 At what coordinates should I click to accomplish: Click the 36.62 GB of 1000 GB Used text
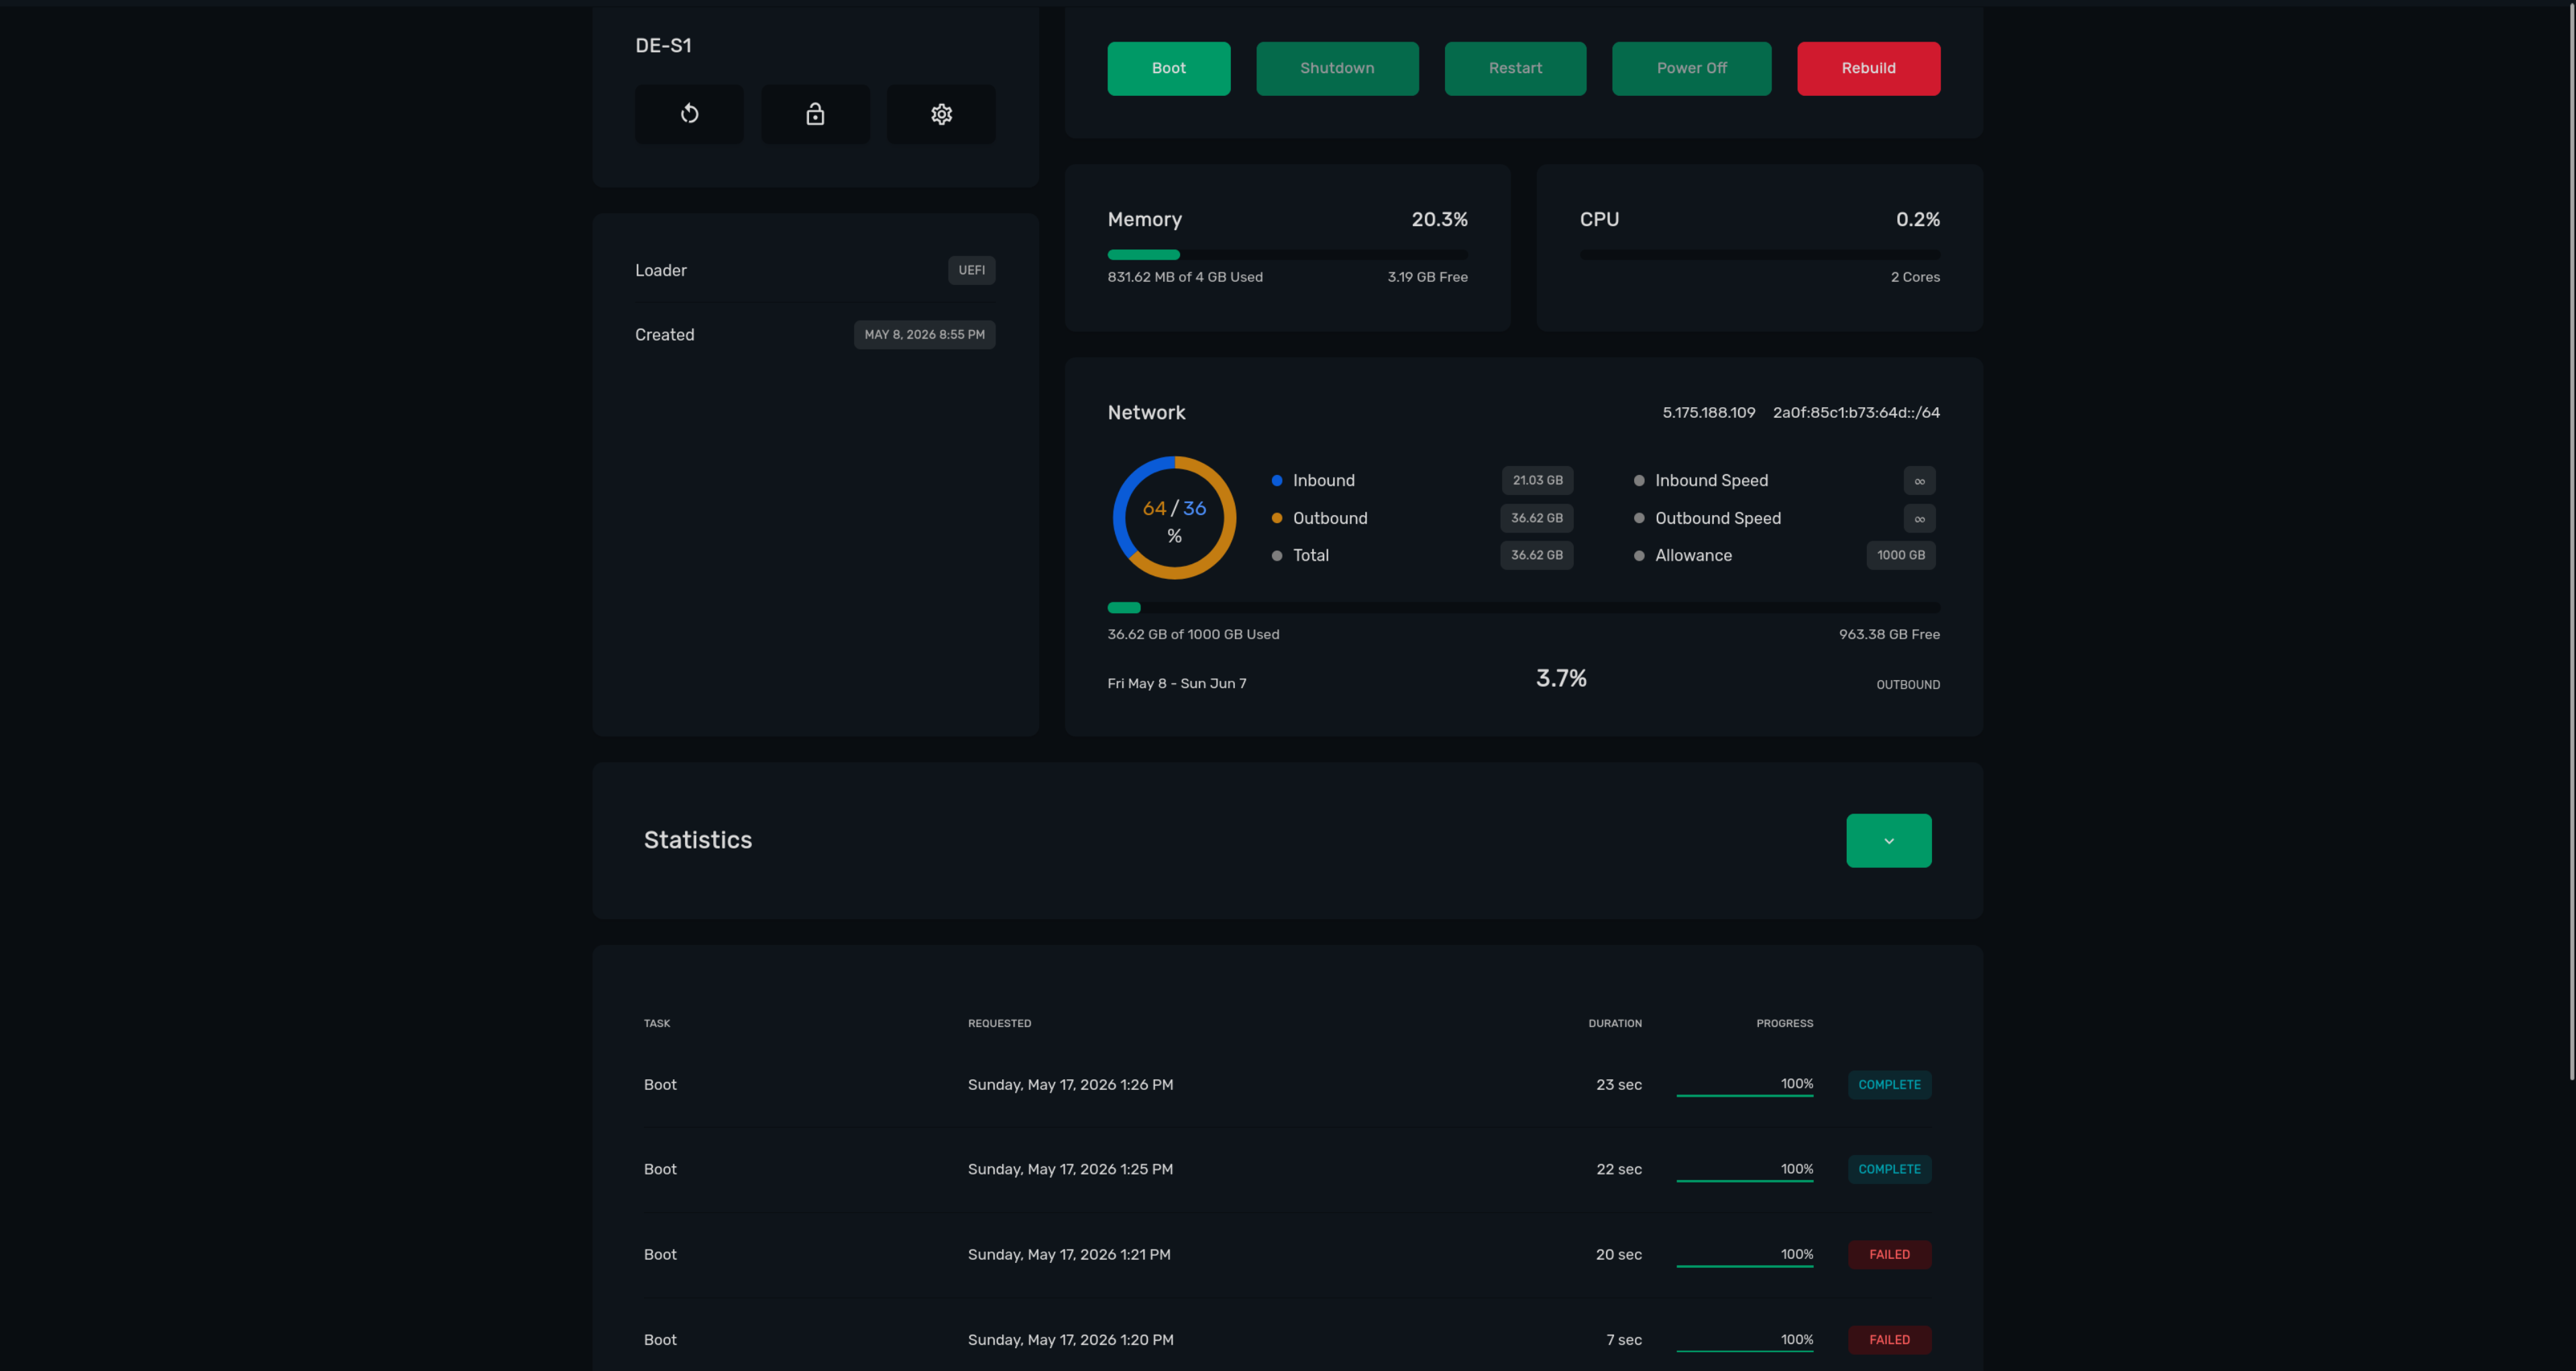coord(1193,634)
